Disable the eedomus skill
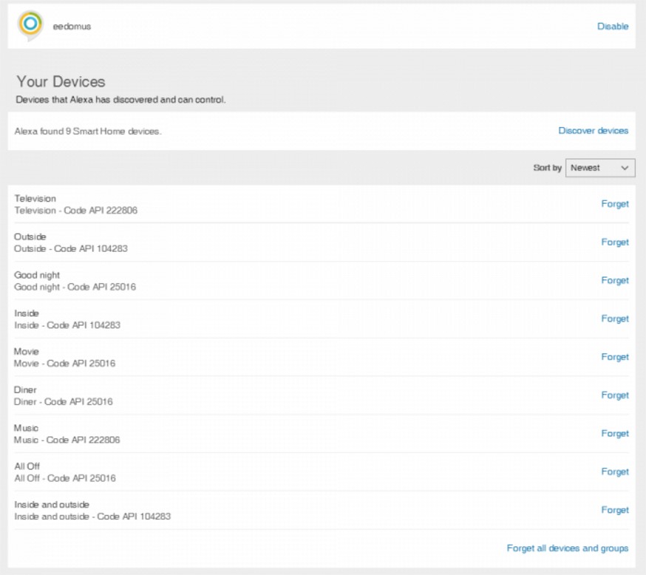This screenshot has width=646, height=575. coord(613,27)
